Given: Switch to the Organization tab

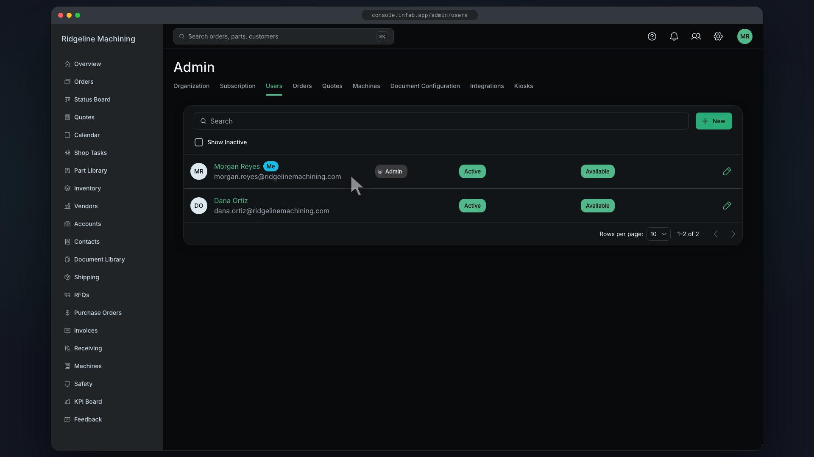Looking at the screenshot, I should click(191, 86).
